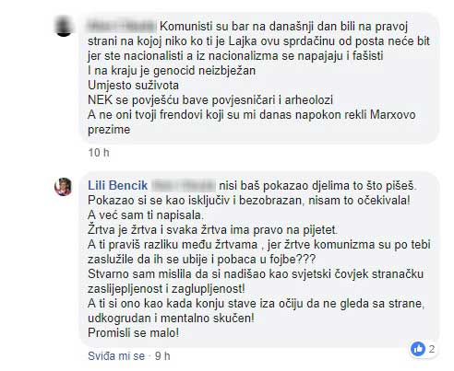Click the line "I na kraju je genocid neizbježan"
The width and height of the screenshot is (454, 371).
click(172, 71)
